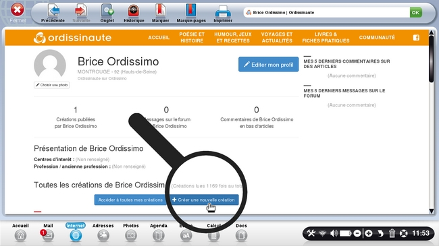Click the Facebook icon in orange header

416,38
